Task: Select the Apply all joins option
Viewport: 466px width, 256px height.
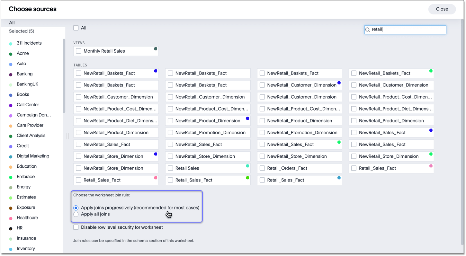Action: point(76,214)
